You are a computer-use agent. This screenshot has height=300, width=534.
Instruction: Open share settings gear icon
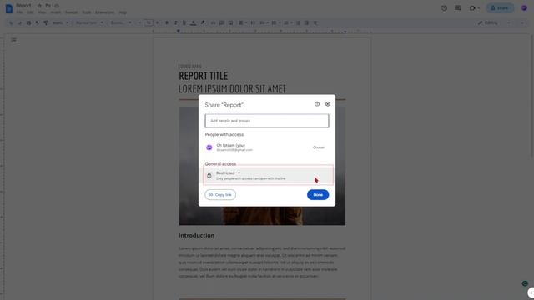[328, 104]
